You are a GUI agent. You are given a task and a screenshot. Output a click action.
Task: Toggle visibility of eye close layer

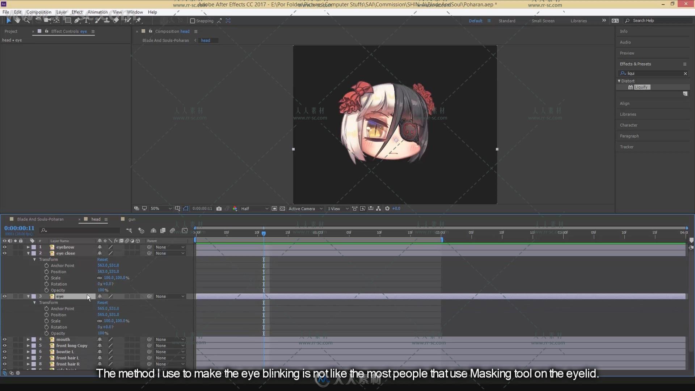pyautogui.click(x=5, y=253)
